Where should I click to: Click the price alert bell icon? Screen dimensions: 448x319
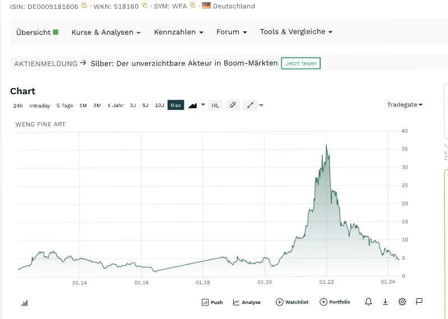[x=368, y=302]
